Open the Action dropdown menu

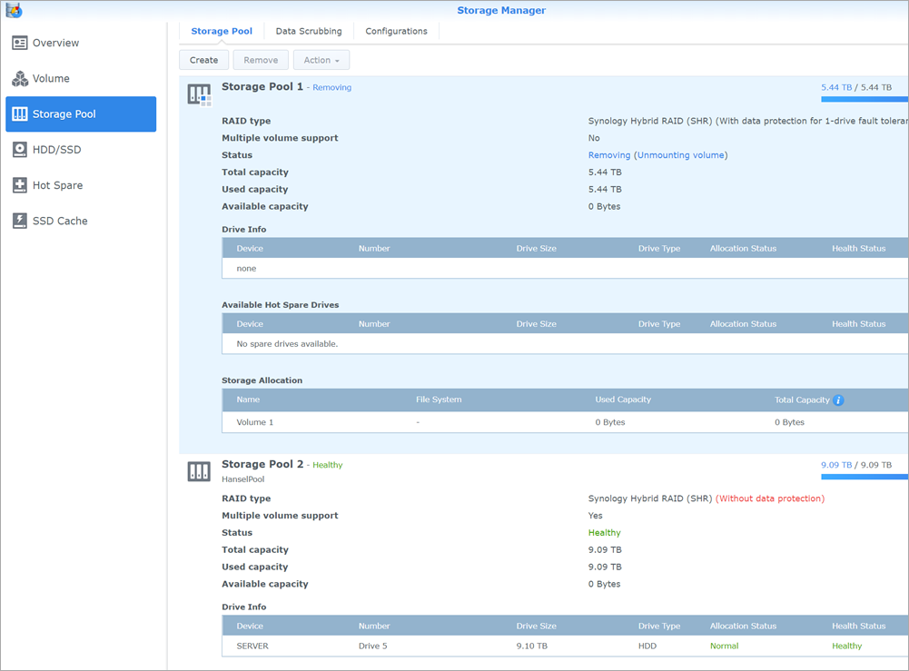coord(321,60)
